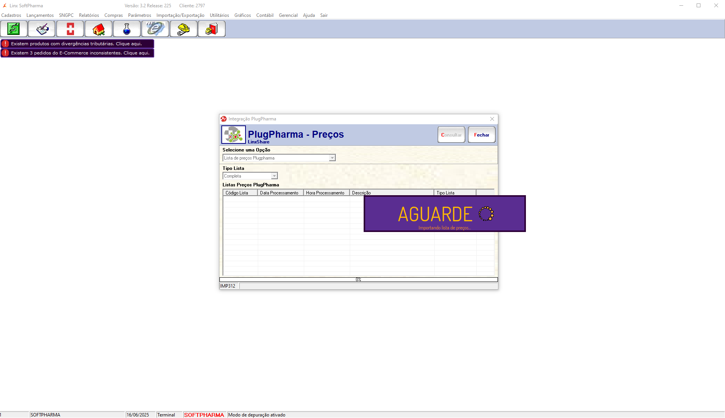Open the NF-e electronic invoice icon
Image resolution: width=725 pixels, height=418 pixels.
[x=155, y=29]
